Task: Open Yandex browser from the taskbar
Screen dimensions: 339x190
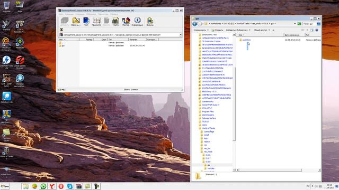Action: [x=52, y=186]
